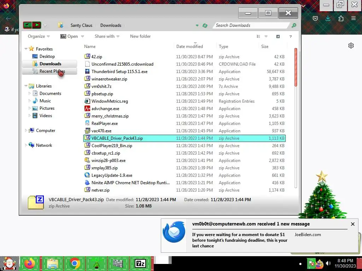Click the Christmas tree taskbar icon
Viewport: 362px width, 271px height.
point(97,263)
